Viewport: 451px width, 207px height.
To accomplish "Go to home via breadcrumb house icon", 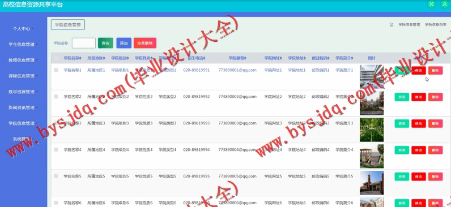I will point(392,25).
